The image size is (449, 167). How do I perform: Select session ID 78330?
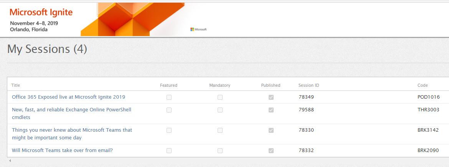306,130
